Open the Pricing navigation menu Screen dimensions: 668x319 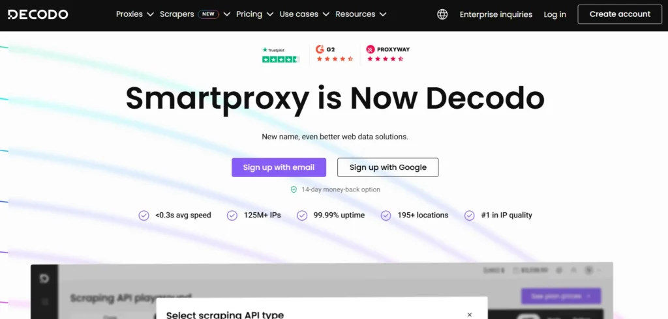click(x=249, y=14)
